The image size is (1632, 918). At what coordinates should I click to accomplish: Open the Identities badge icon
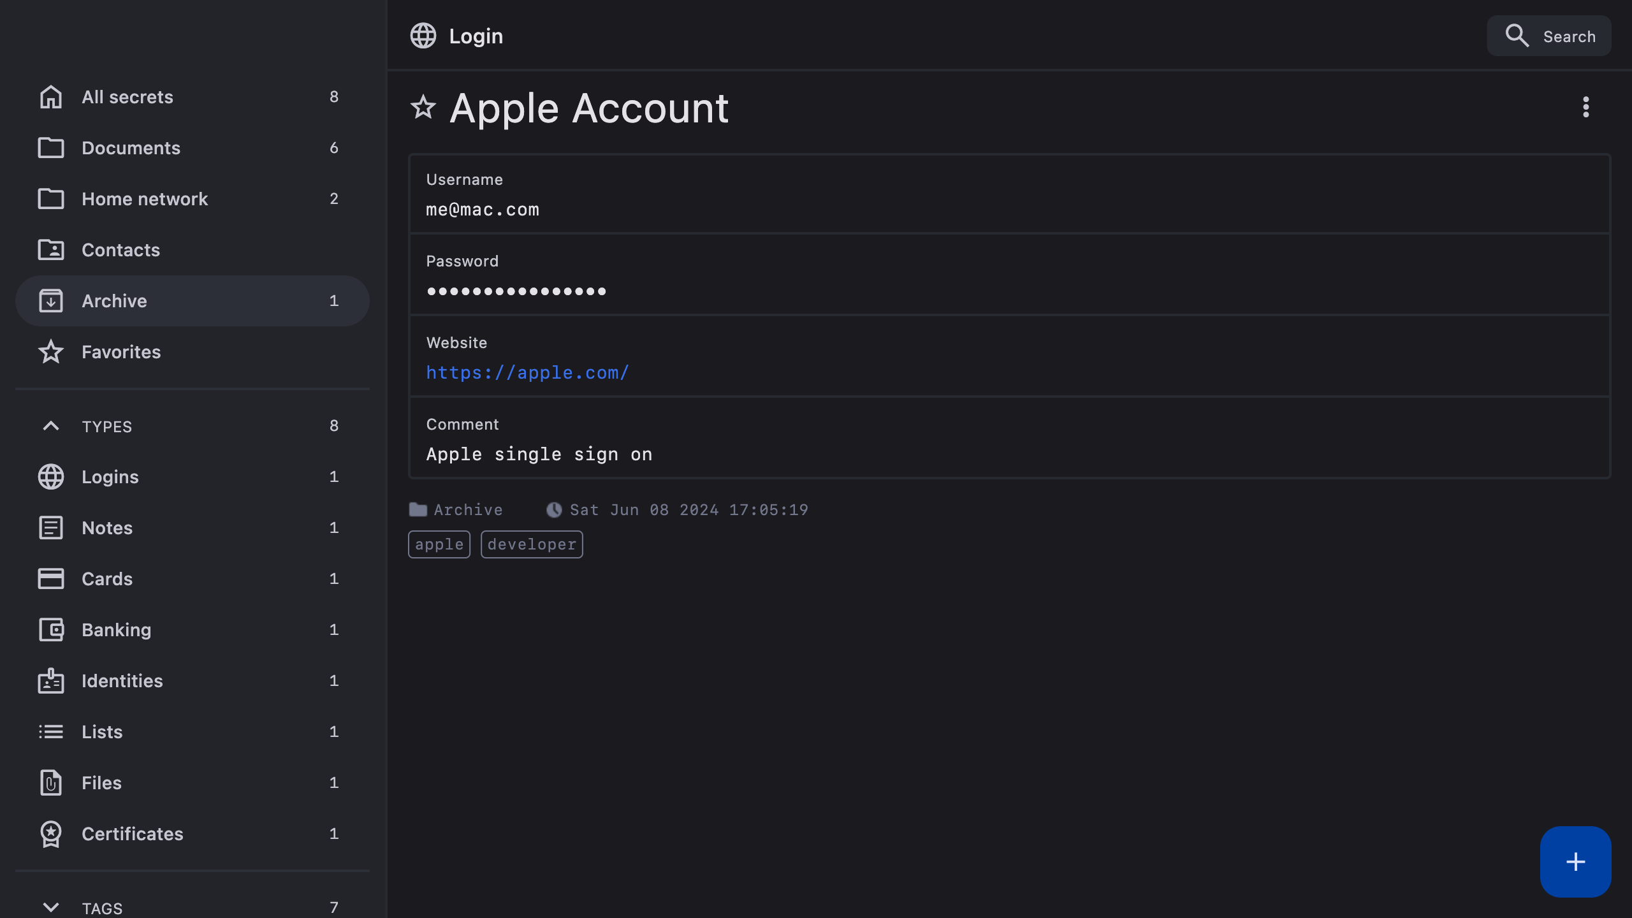pos(51,681)
